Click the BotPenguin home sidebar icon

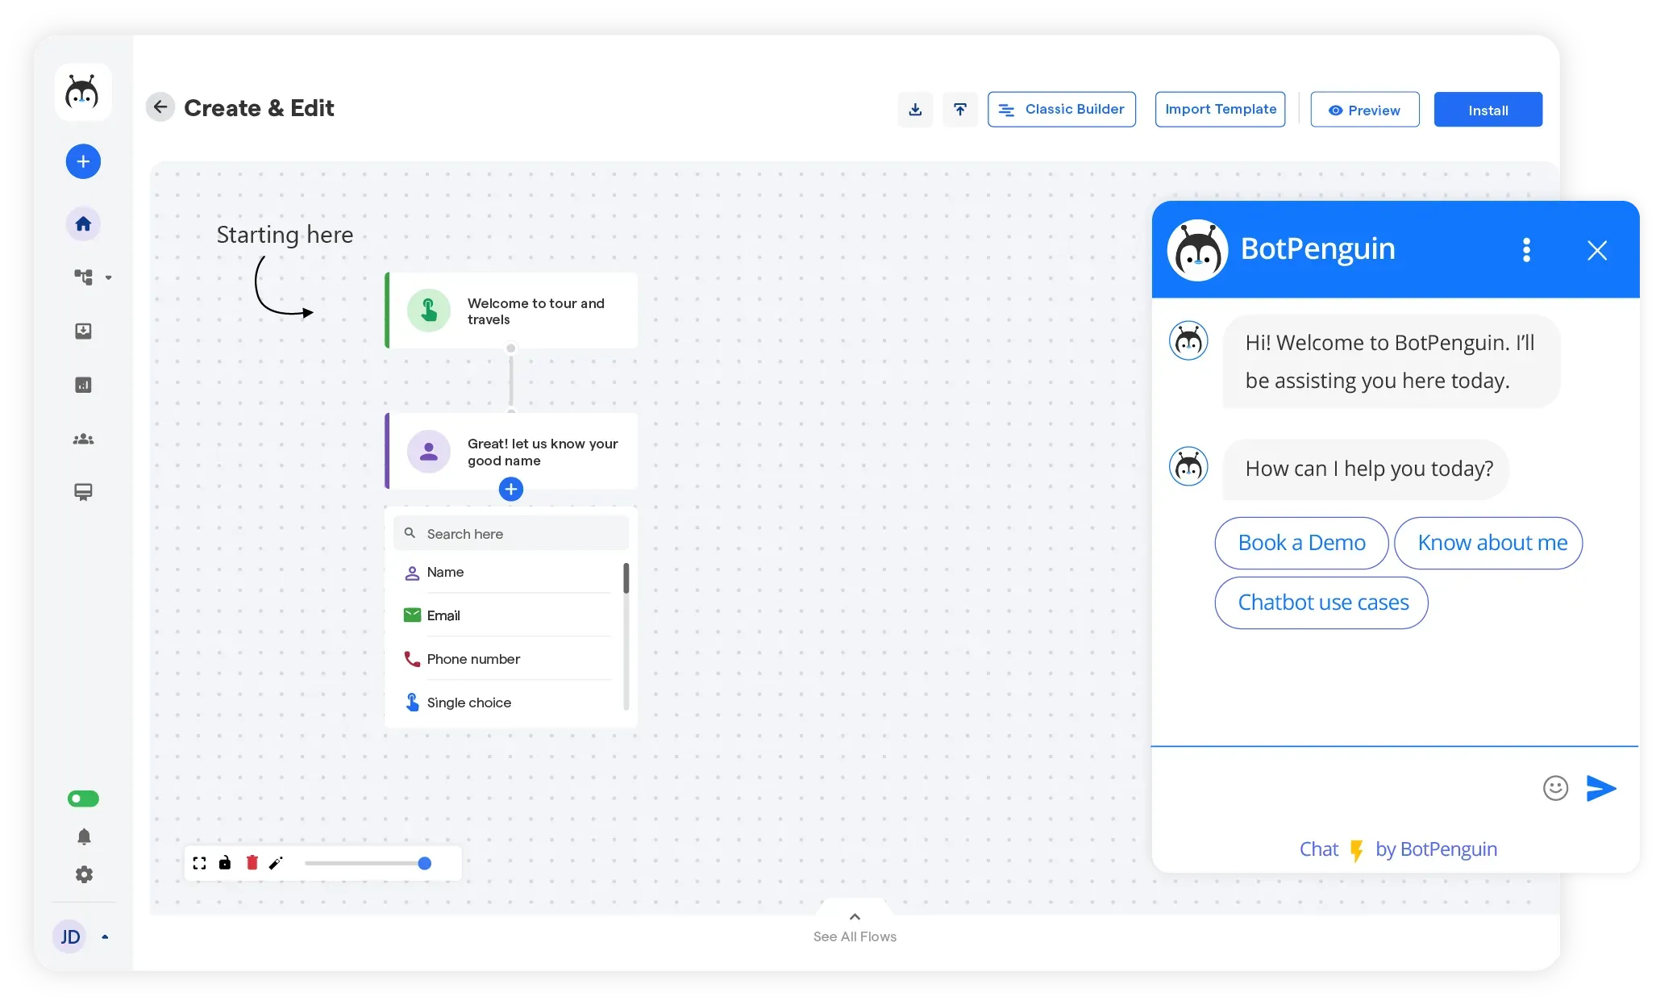81,223
